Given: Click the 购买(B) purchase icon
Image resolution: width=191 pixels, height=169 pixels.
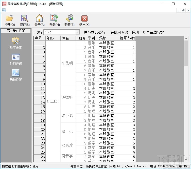Looking at the screenshot, I should pos(69,18).
